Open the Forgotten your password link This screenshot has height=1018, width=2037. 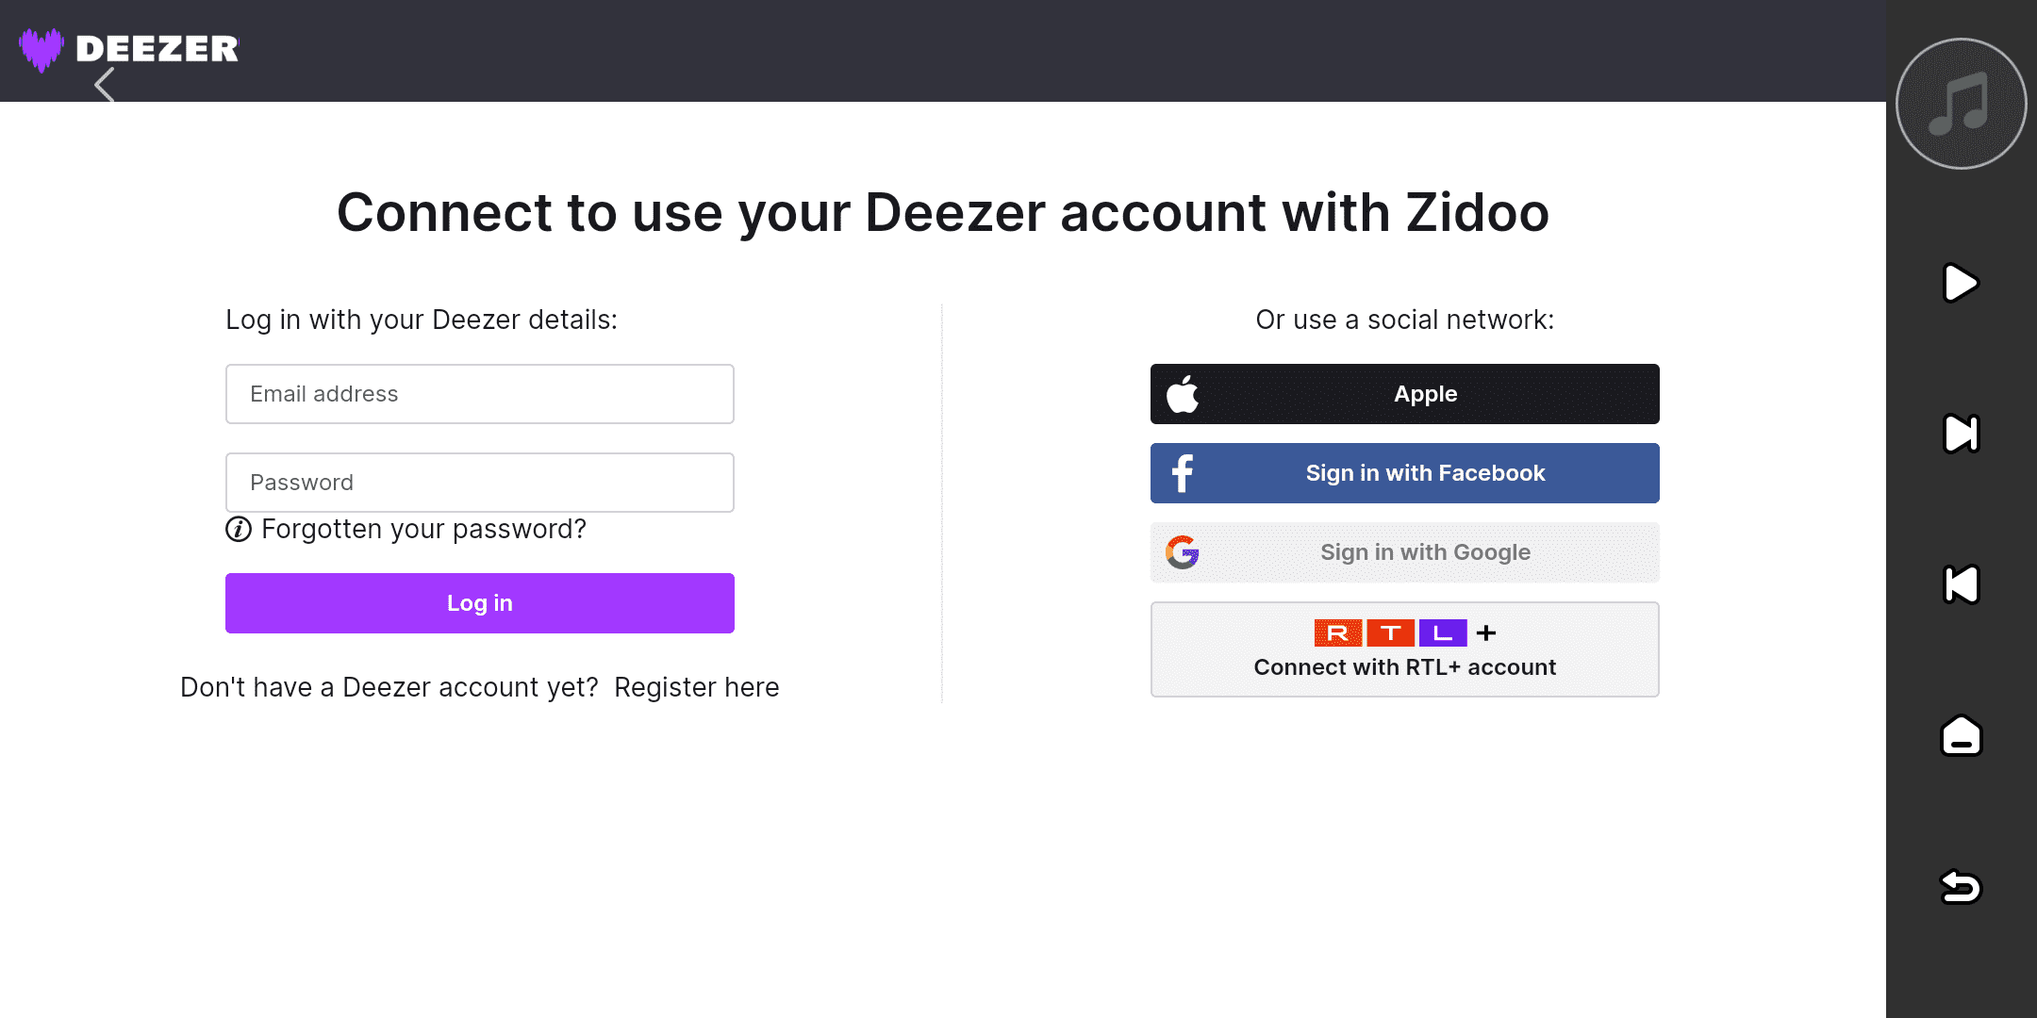click(423, 530)
